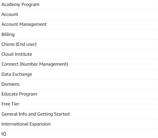
Task: Click the Account Management row
Action: pyautogui.click(x=78, y=24)
